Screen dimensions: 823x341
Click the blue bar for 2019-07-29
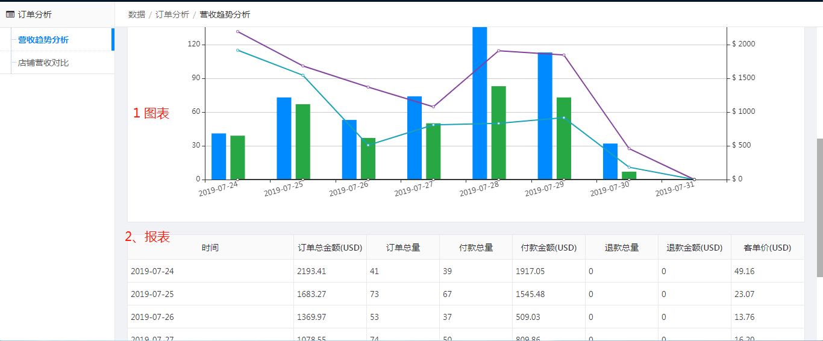click(x=545, y=116)
